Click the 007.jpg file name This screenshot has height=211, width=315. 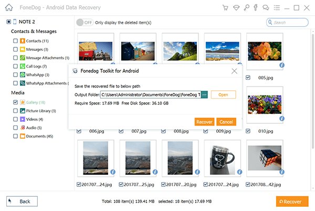point(139,131)
